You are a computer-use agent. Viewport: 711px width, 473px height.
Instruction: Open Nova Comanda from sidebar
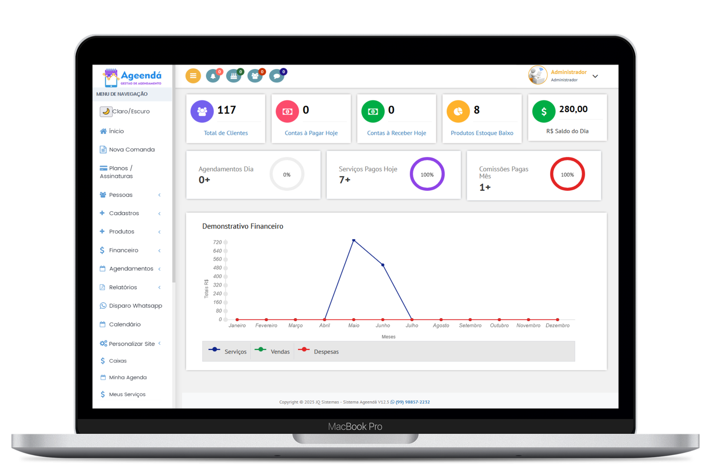[132, 150]
